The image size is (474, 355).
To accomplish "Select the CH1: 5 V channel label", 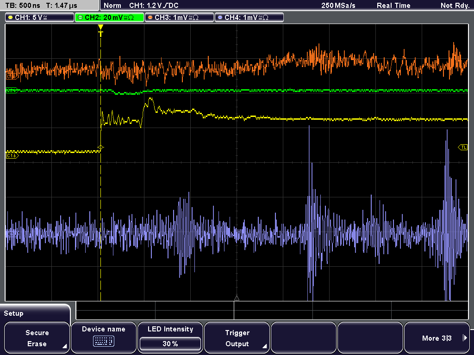I will [x=40, y=18].
